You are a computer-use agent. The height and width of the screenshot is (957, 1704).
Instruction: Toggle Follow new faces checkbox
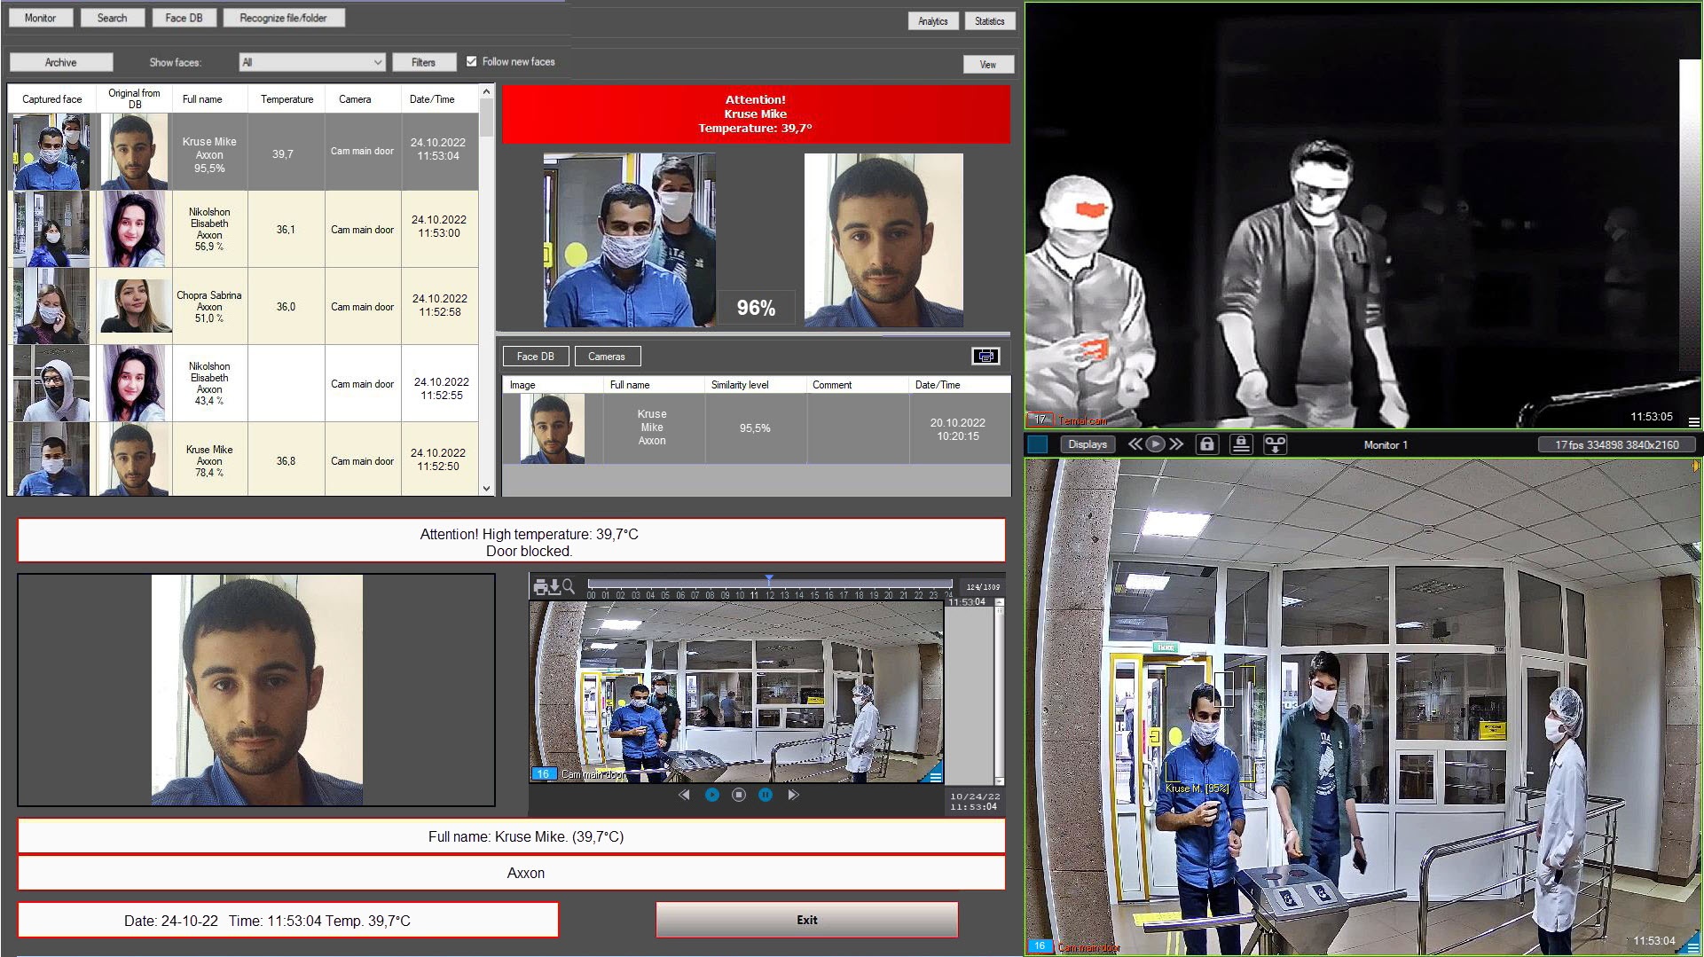point(472,61)
